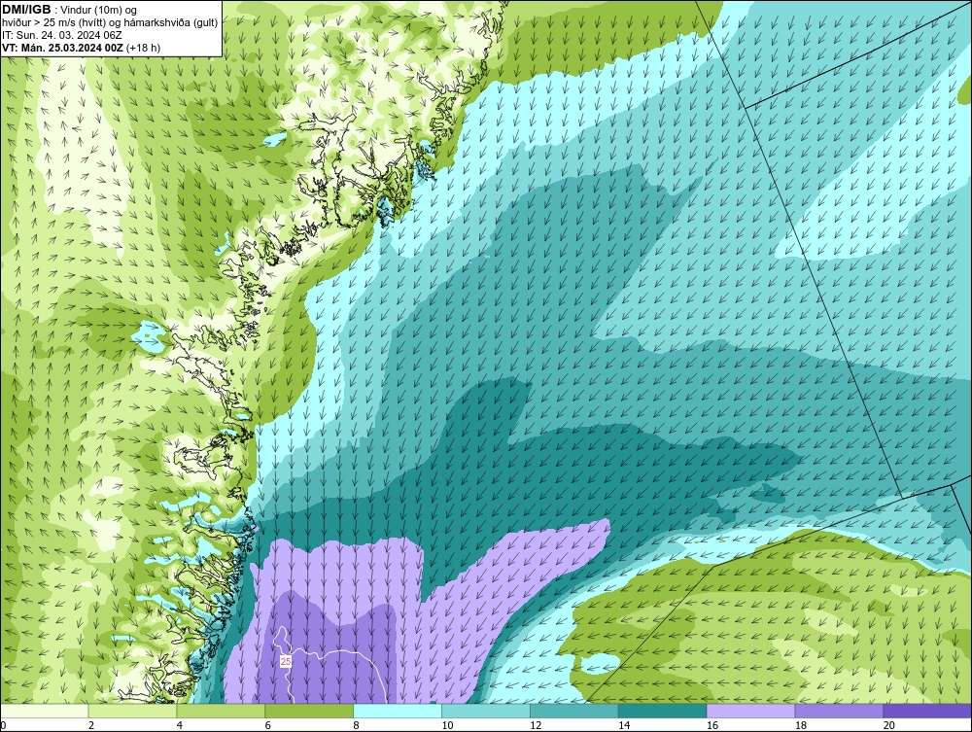The width and height of the screenshot is (972, 732).
Task: Click the 16–18 m/s lavender legend swatch
Action: 750,711
